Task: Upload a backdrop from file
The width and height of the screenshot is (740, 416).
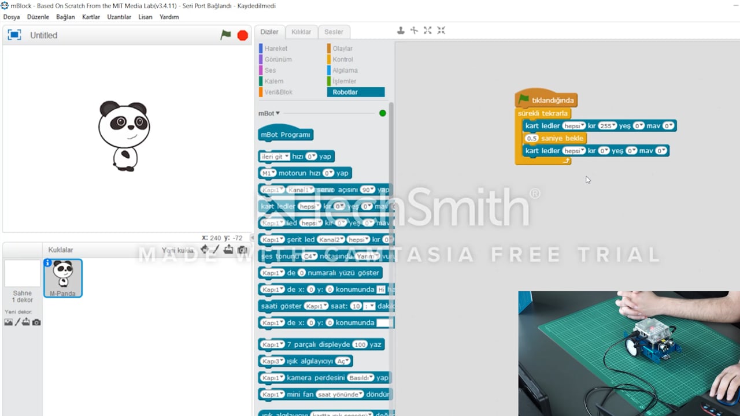Action: tap(26, 322)
